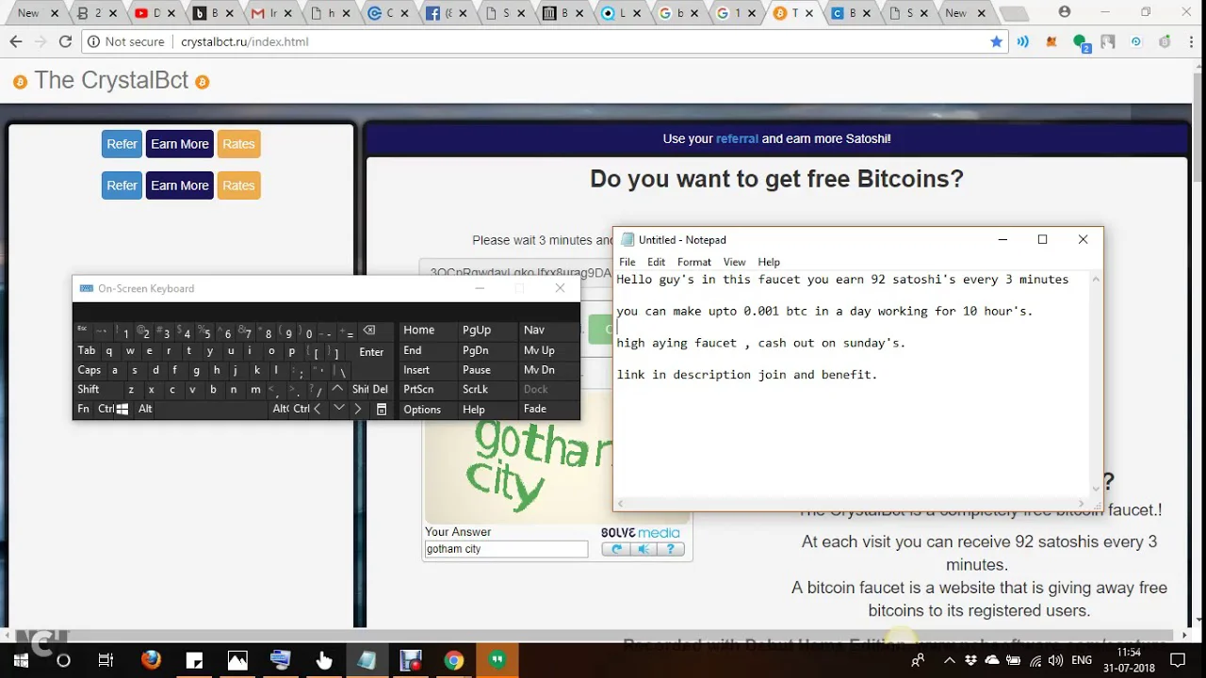The image size is (1206, 678).
Task: Click the second row's Earn More button
Action: tap(179, 186)
